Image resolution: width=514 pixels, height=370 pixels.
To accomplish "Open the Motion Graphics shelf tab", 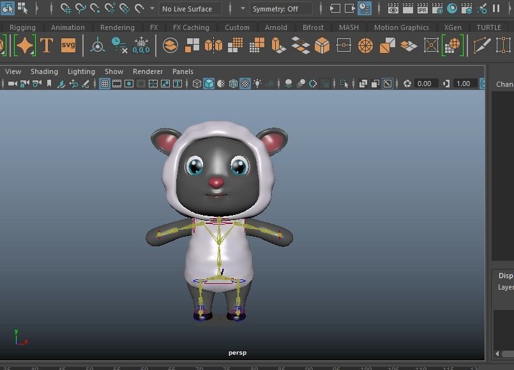I will [401, 27].
